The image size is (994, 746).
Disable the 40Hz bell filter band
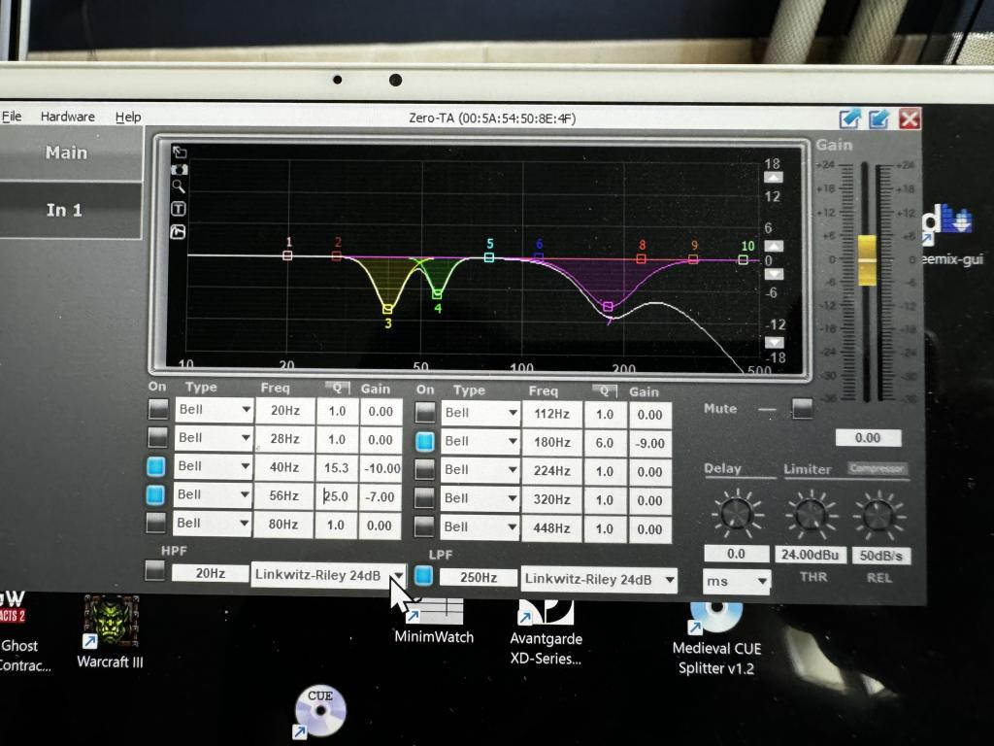pos(157,466)
